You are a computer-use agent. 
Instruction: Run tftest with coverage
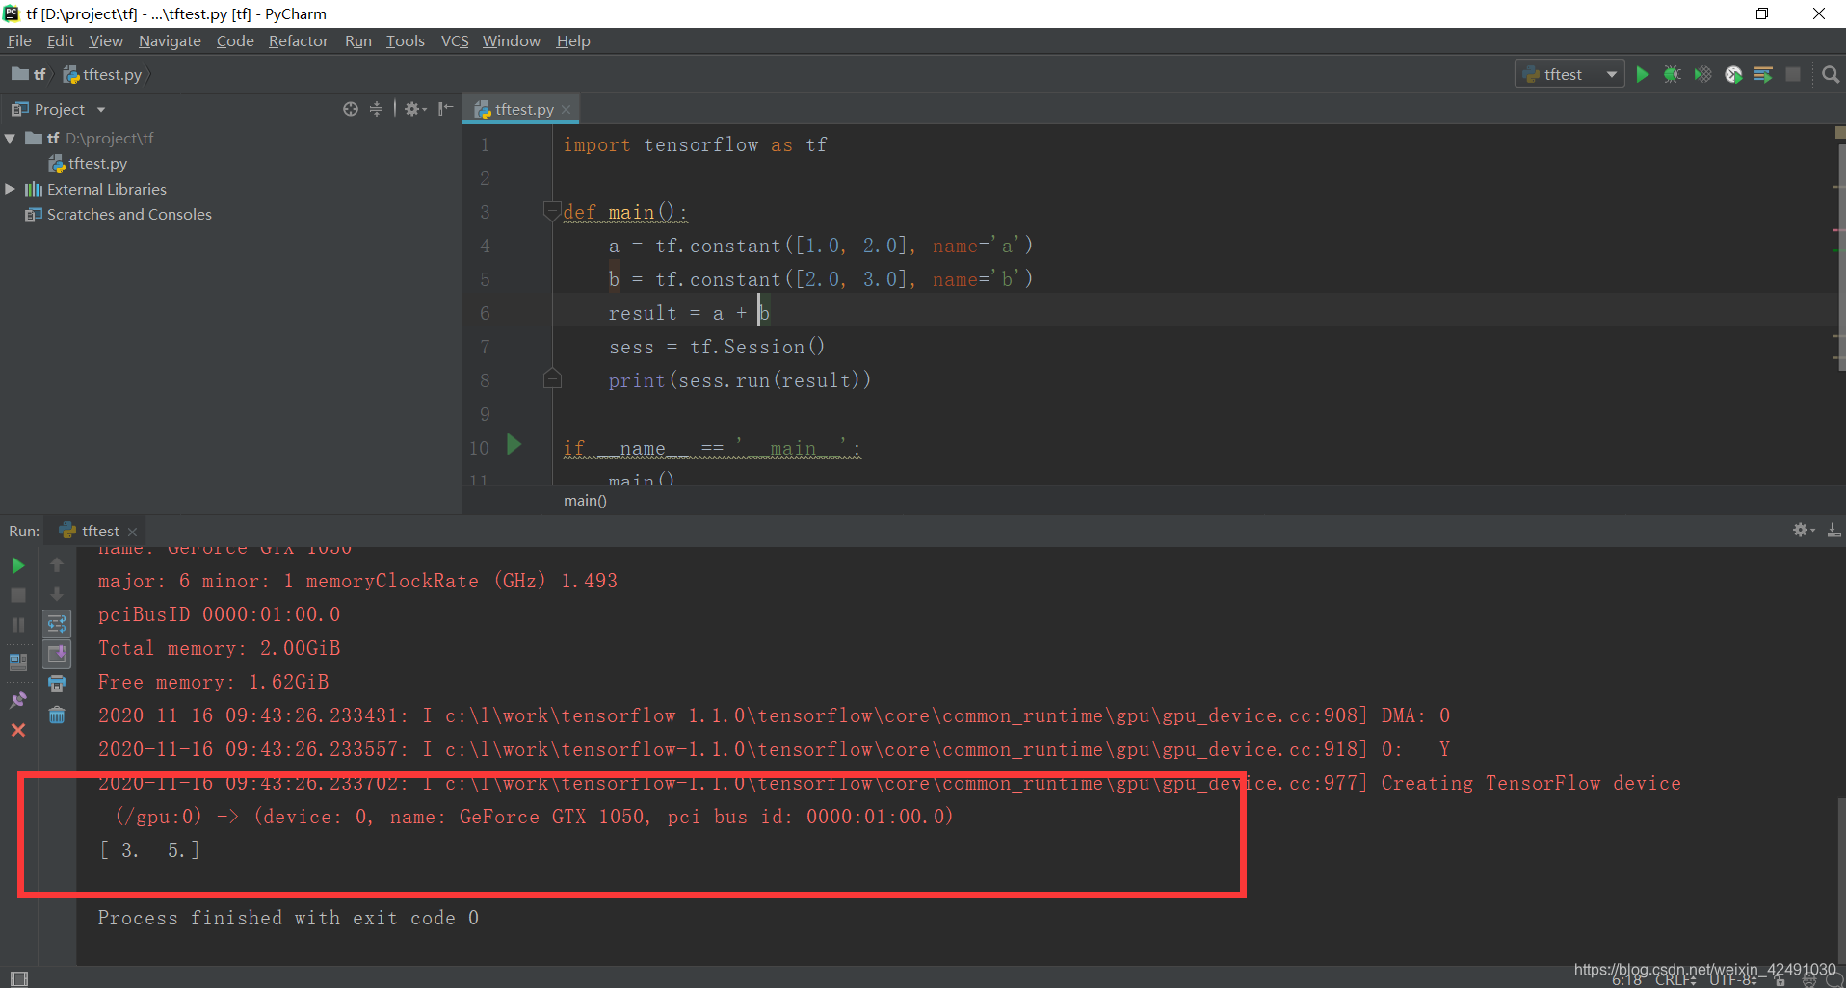pyautogui.click(x=1702, y=74)
